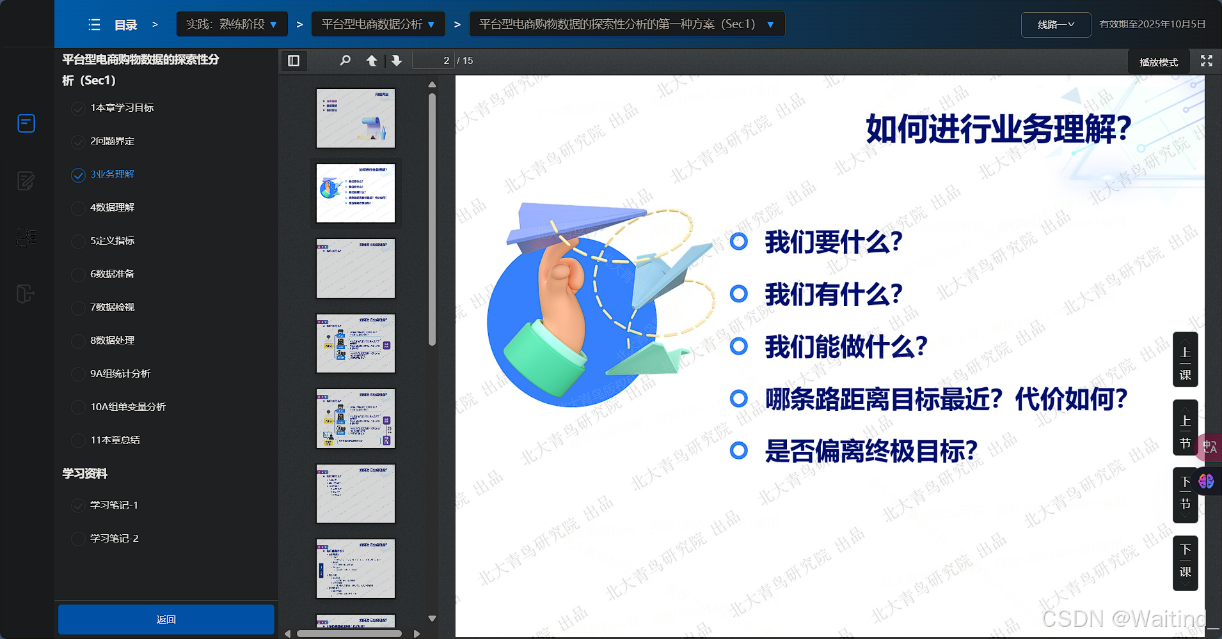Viewport: 1222px width, 639px height.
Task: Open the translate floating icon
Action: [x=1209, y=447]
